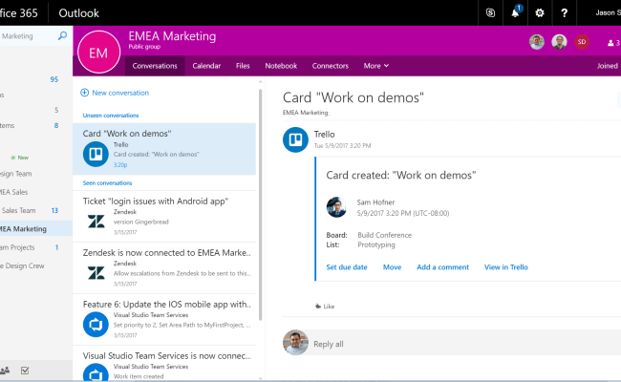Click Add a comment link
Image resolution: width=621 pixels, height=382 pixels.
pos(442,267)
